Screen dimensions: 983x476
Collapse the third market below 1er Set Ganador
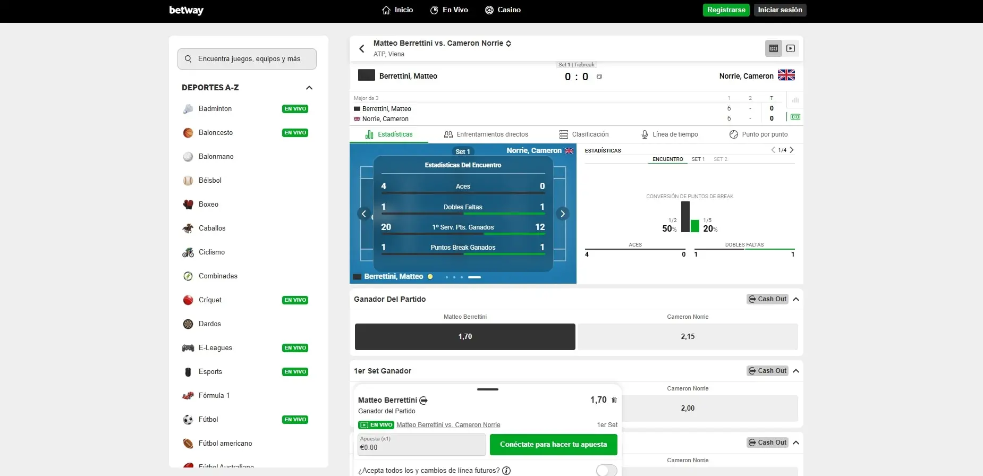(x=796, y=443)
